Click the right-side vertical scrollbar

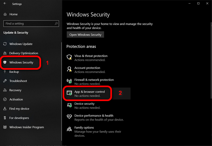(211, 60)
